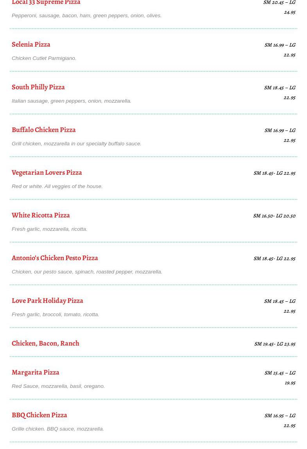Click the Selenia Pizza title
The width and height of the screenshot is (307, 449).
(31, 44)
